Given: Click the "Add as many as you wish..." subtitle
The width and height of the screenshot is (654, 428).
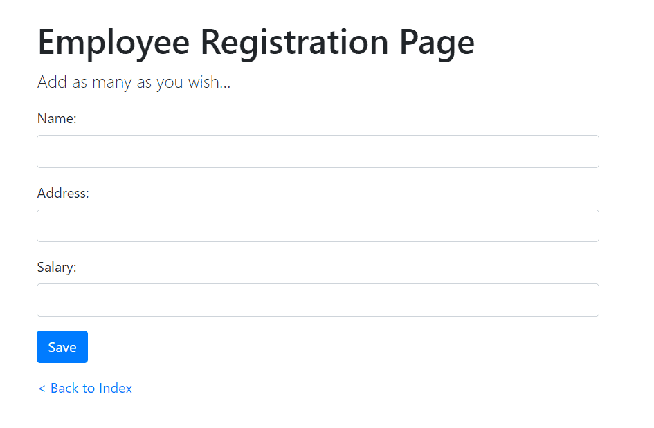Looking at the screenshot, I should click(134, 82).
